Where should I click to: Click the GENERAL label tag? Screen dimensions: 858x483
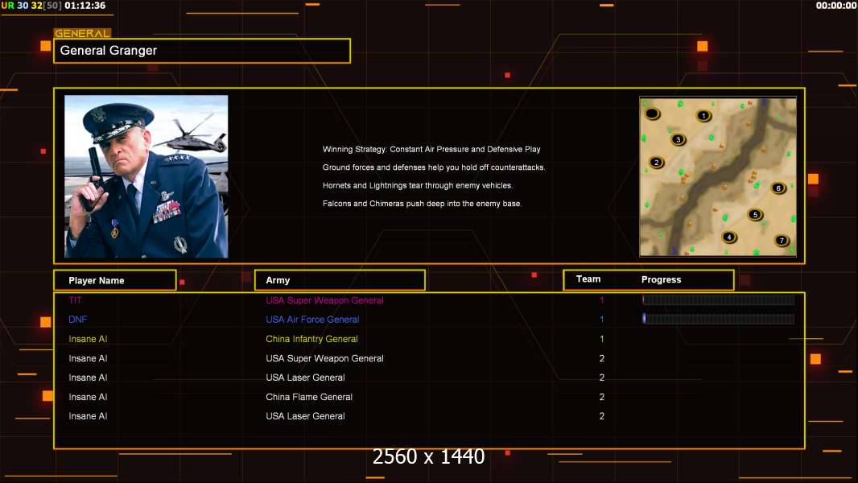click(82, 33)
